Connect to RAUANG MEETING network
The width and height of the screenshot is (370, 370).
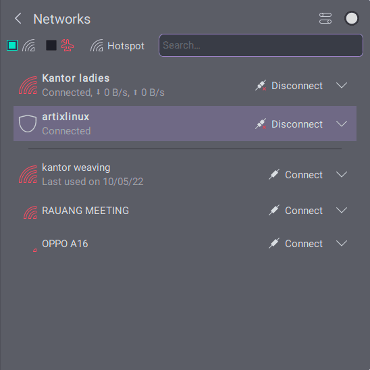tap(296, 211)
